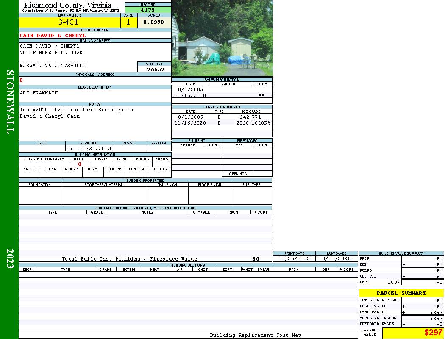The height and width of the screenshot is (339, 445).
Task: Click the print date 10/26/2023
Action: pos(294,258)
